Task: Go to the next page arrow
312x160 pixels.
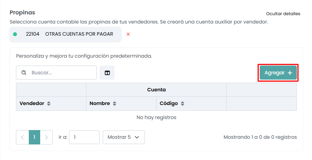Action: tap(46, 137)
